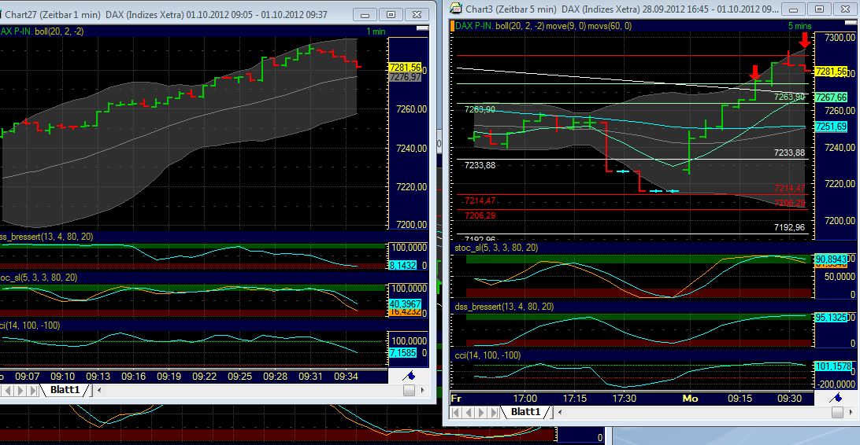
Task: Maximize the Chart3 window
Action: (819, 9)
